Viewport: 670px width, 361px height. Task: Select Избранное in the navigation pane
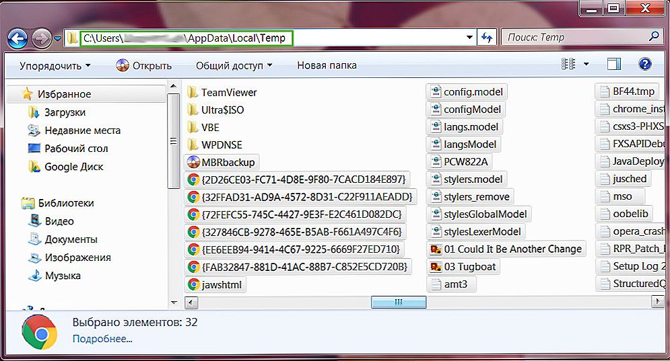(64, 94)
